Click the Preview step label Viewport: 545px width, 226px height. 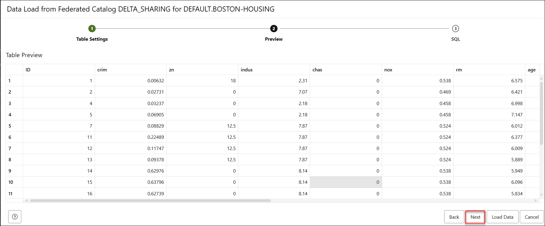(x=274, y=39)
